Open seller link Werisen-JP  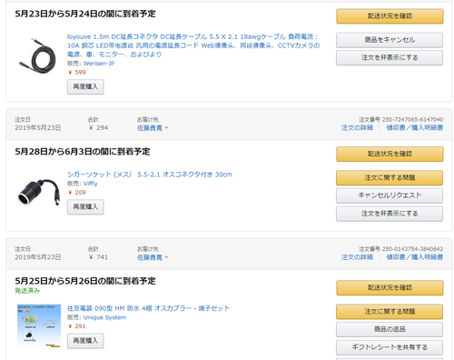99,64
